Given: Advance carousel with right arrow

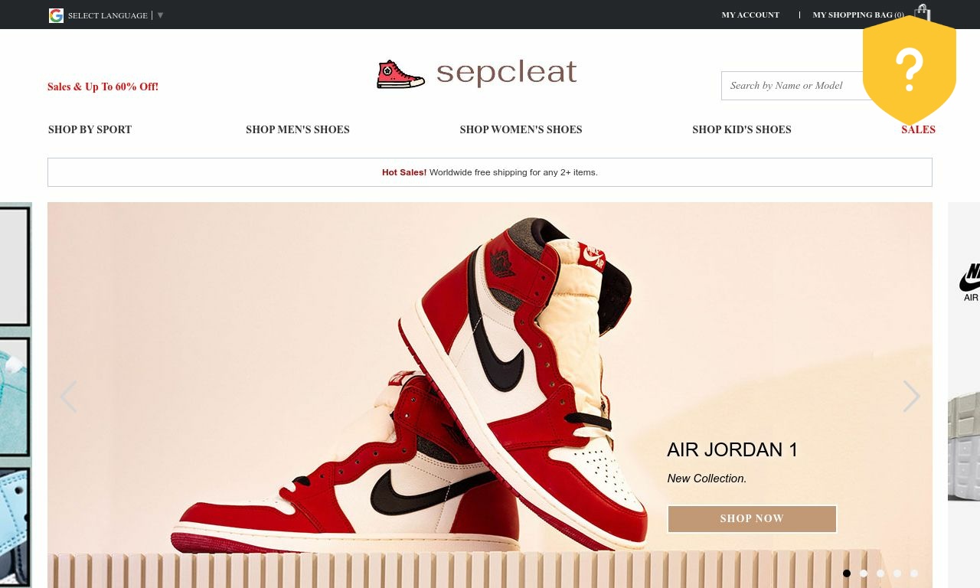Looking at the screenshot, I should click(x=911, y=397).
